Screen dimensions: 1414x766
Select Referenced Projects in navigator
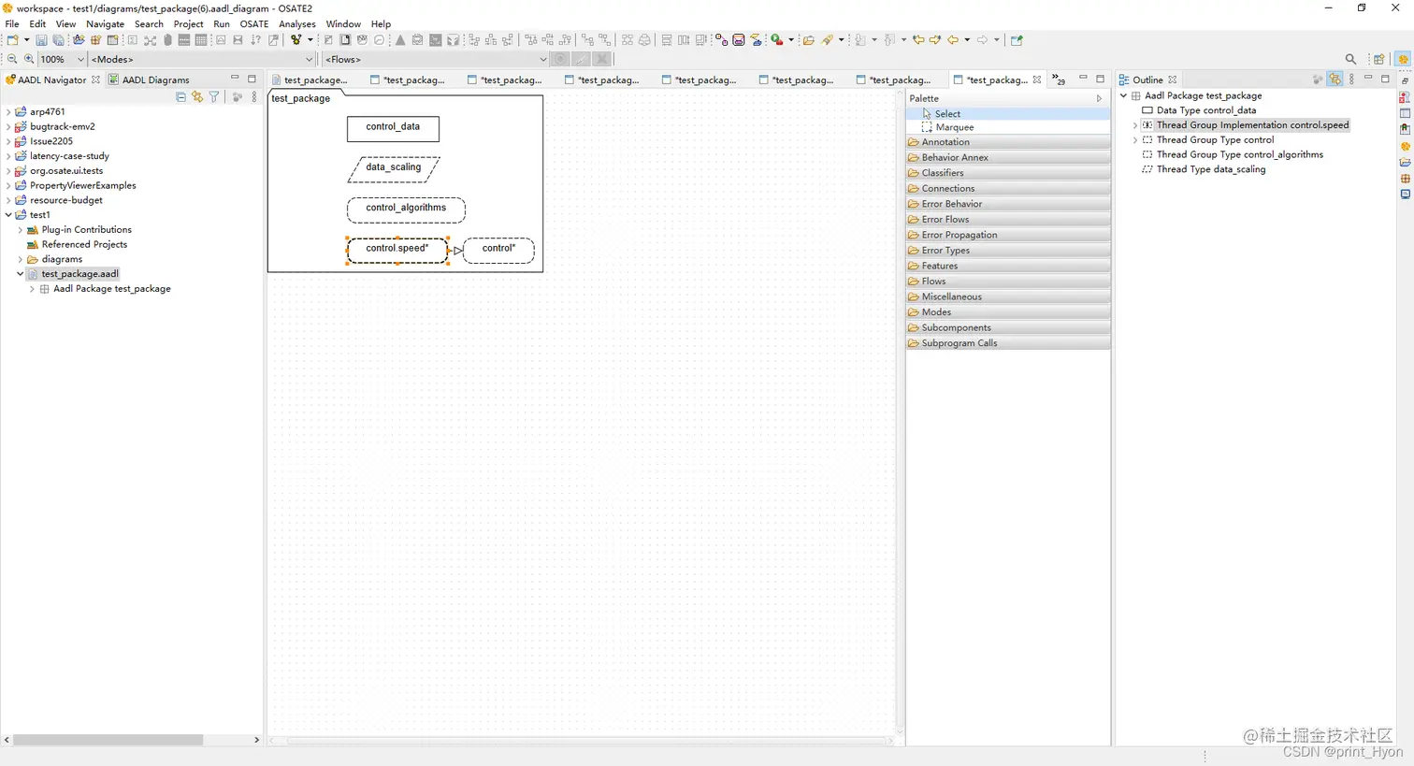(x=84, y=245)
